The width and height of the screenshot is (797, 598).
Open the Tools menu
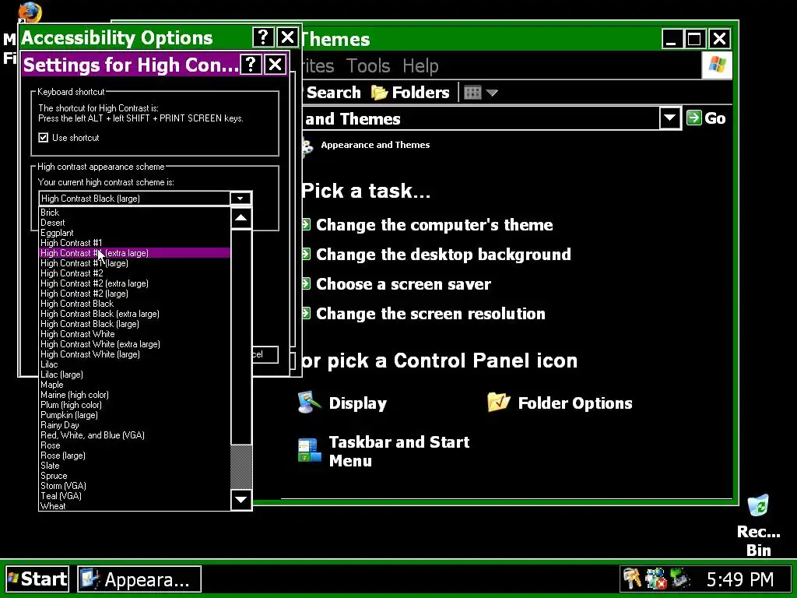point(368,66)
